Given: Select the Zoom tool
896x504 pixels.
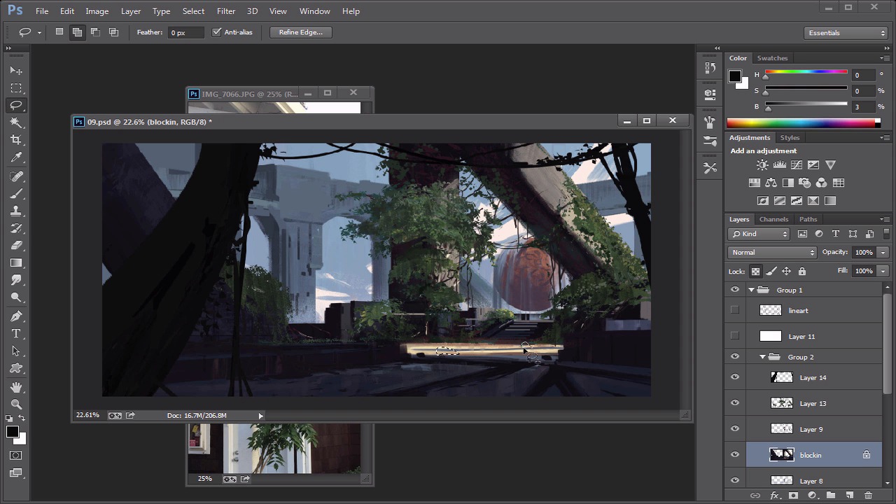Looking at the screenshot, I should pyautogui.click(x=16, y=405).
